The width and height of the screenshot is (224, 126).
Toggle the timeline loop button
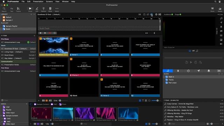pos(55,33)
